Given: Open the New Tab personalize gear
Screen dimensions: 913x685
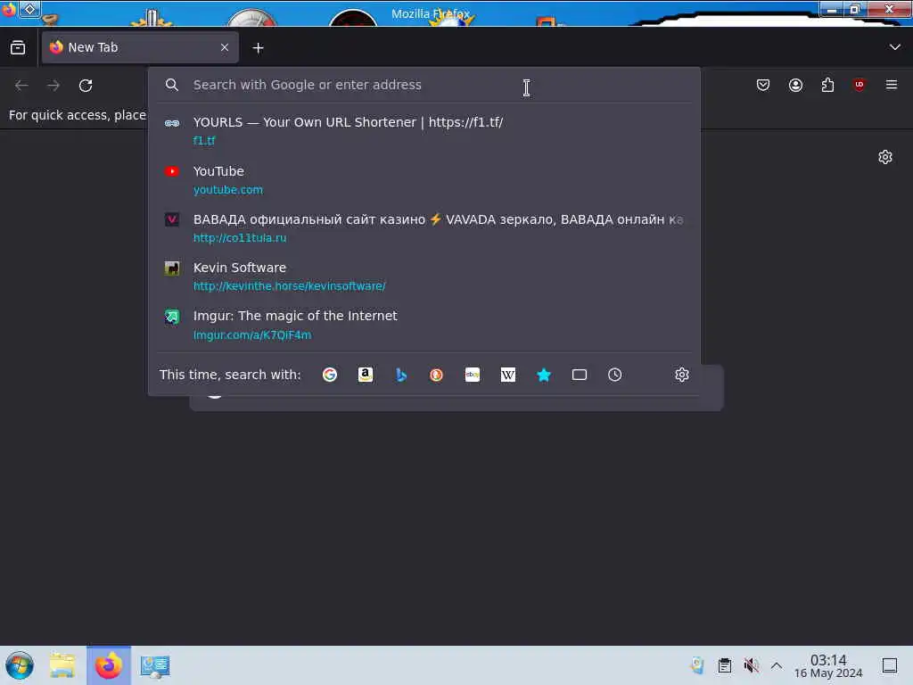Looking at the screenshot, I should click(x=885, y=157).
